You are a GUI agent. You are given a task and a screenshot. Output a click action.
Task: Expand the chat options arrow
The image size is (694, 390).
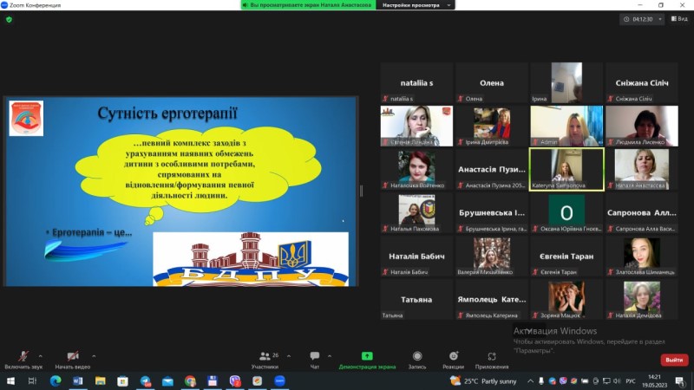(x=330, y=355)
